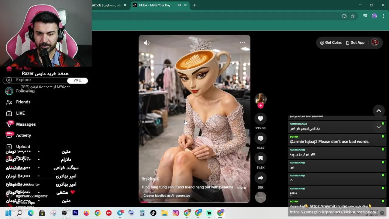Click the Get Coins button
Viewport: 389px width, 219px height.
click(331, 43)
